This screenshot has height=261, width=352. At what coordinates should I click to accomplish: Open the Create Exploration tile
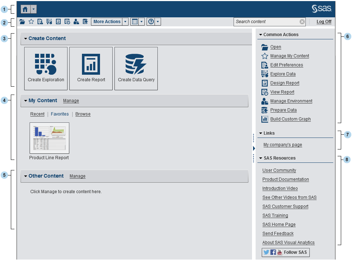pos(45,68)
